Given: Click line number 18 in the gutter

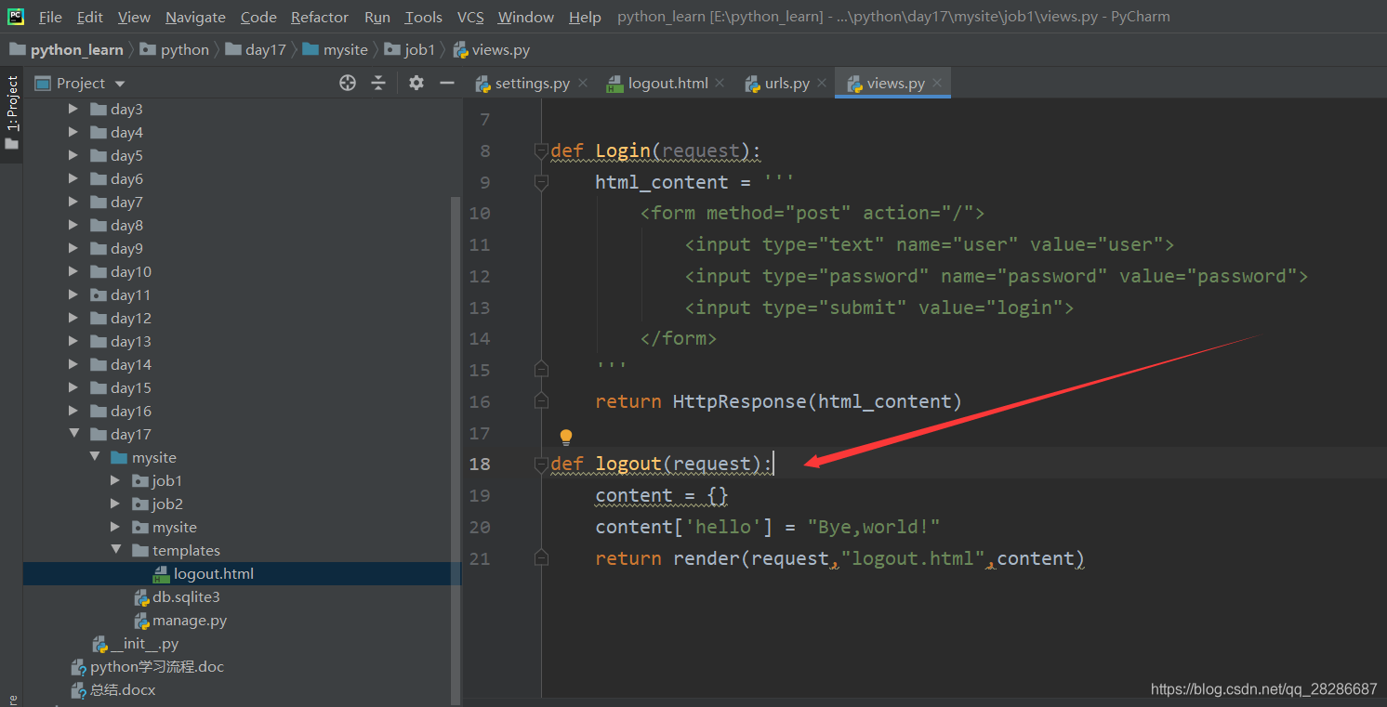Looking at the screenshot, I should point(480,464).
